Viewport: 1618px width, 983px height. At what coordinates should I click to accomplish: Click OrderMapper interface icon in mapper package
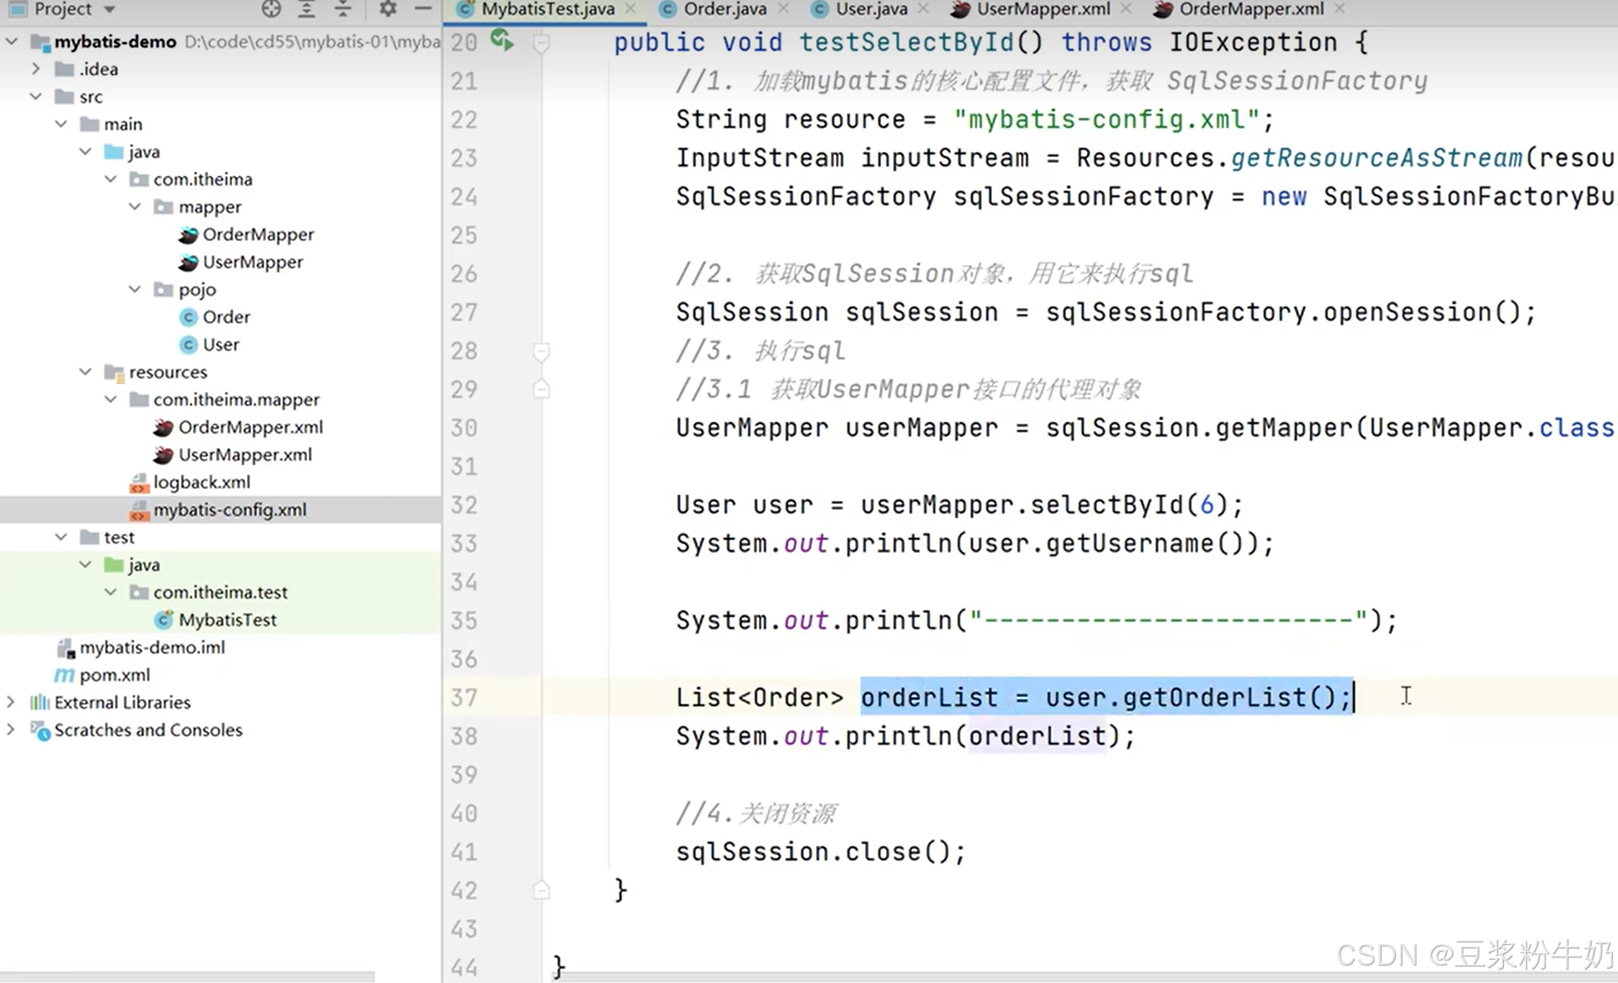(188, 235)
